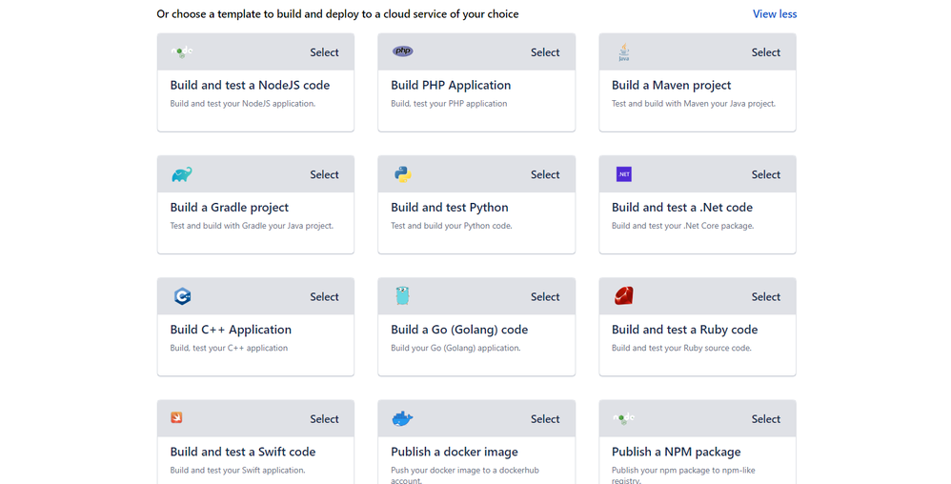Click the NodeJS logo icon on the Build and test a NodeJS code card
The image size is (951, 484).
[x=182, y=52]
